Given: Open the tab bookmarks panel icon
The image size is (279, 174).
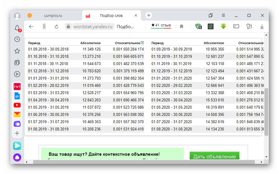Looking at the screenshot, I should click(x=211, y=15).
